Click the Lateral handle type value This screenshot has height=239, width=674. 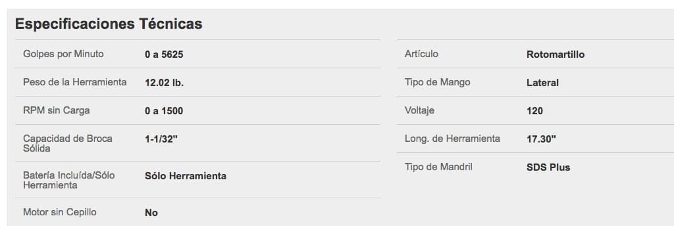(542, 83)
